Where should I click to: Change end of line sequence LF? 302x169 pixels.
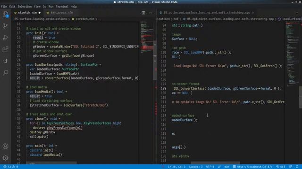coord(219,167)
